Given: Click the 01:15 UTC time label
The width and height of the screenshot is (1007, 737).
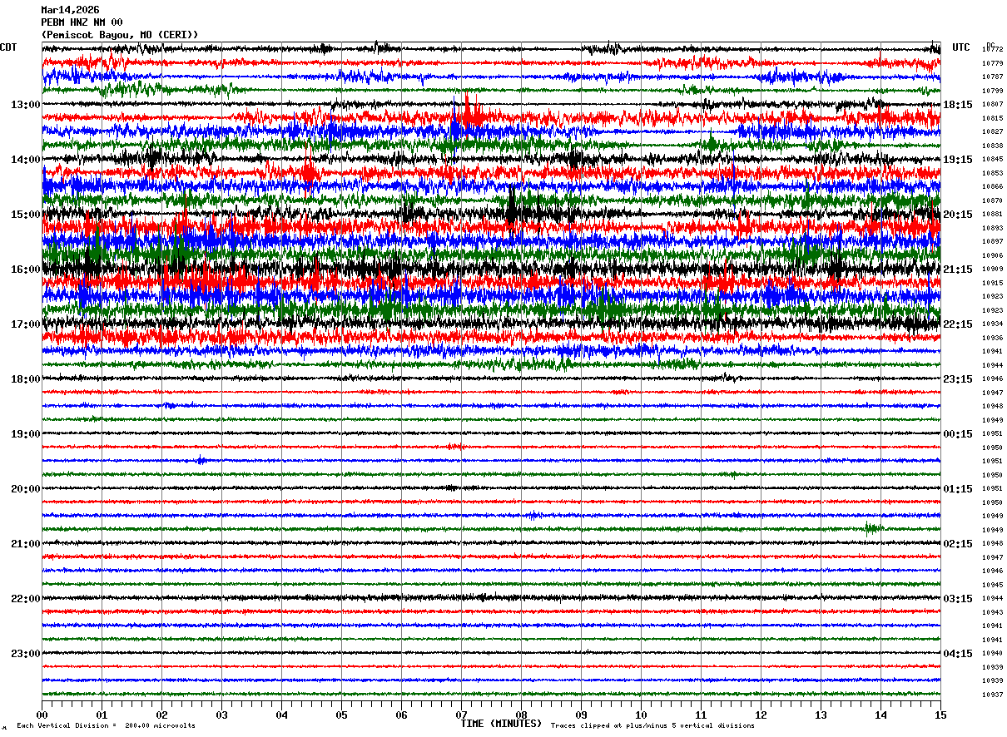Looking at the screenshot, I should [957, 489].
